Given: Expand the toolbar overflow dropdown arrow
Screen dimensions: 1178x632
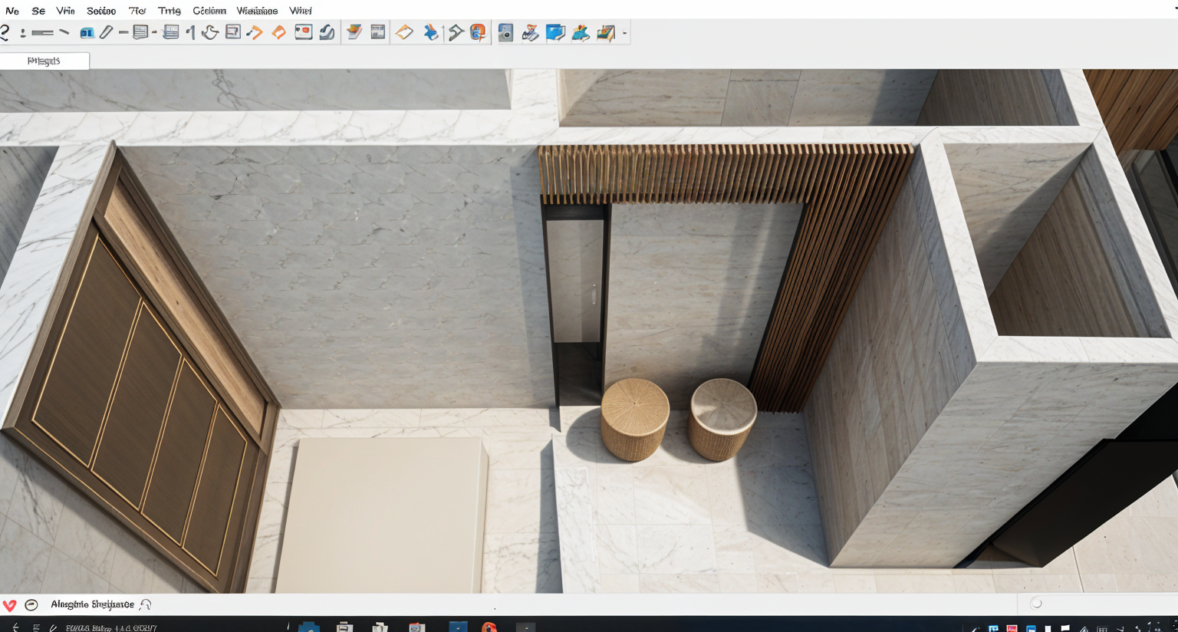Looking at the screenshot, I should pyautogui.click(x=625, y=33).
